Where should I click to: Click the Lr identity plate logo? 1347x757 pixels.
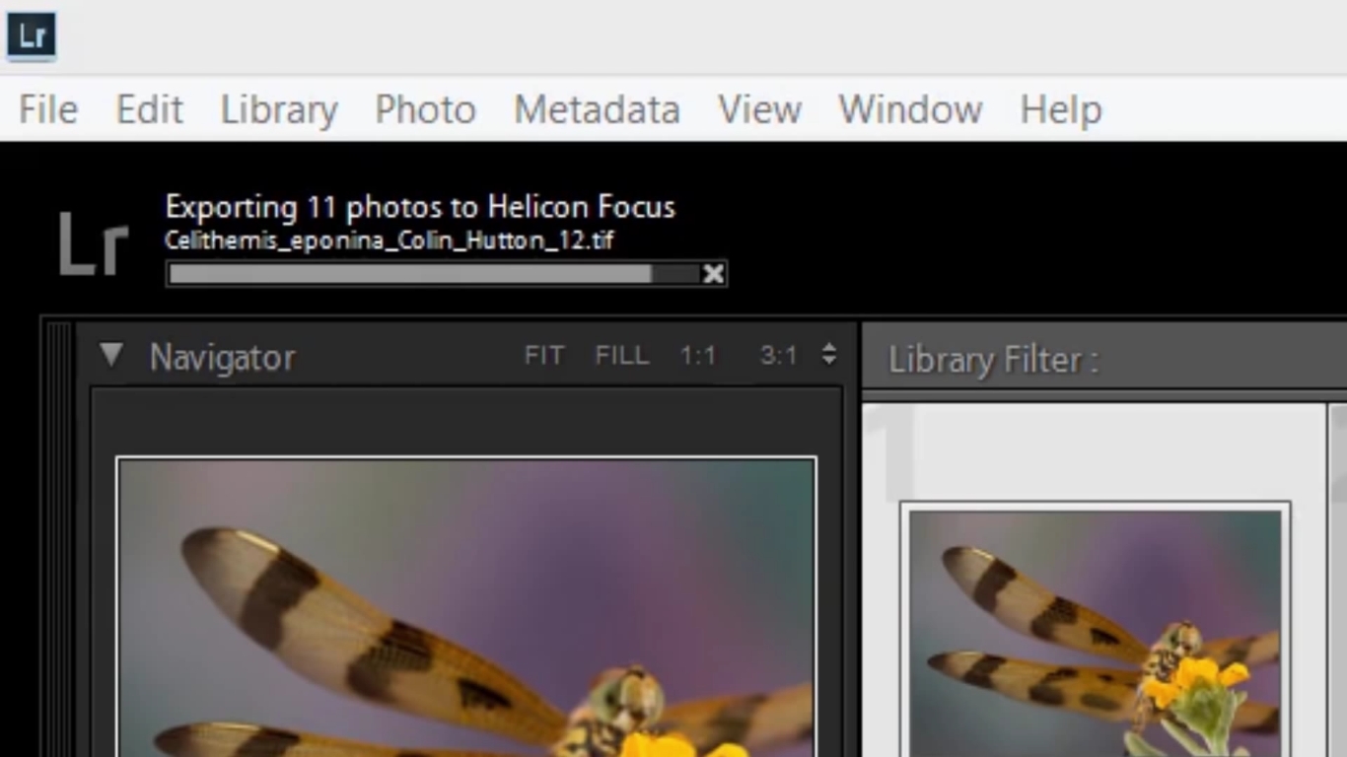tap(94, 242)
